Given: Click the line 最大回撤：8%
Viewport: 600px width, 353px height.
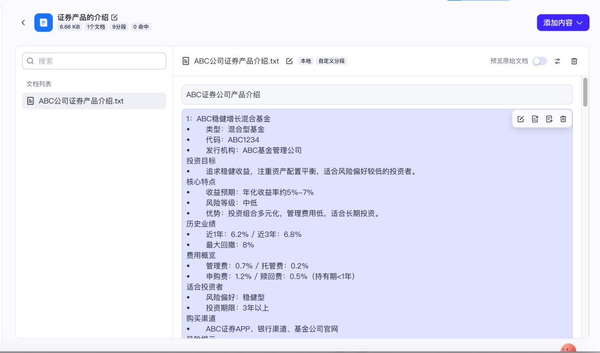Looking at the screenshot, I should [x=229, y=245].
